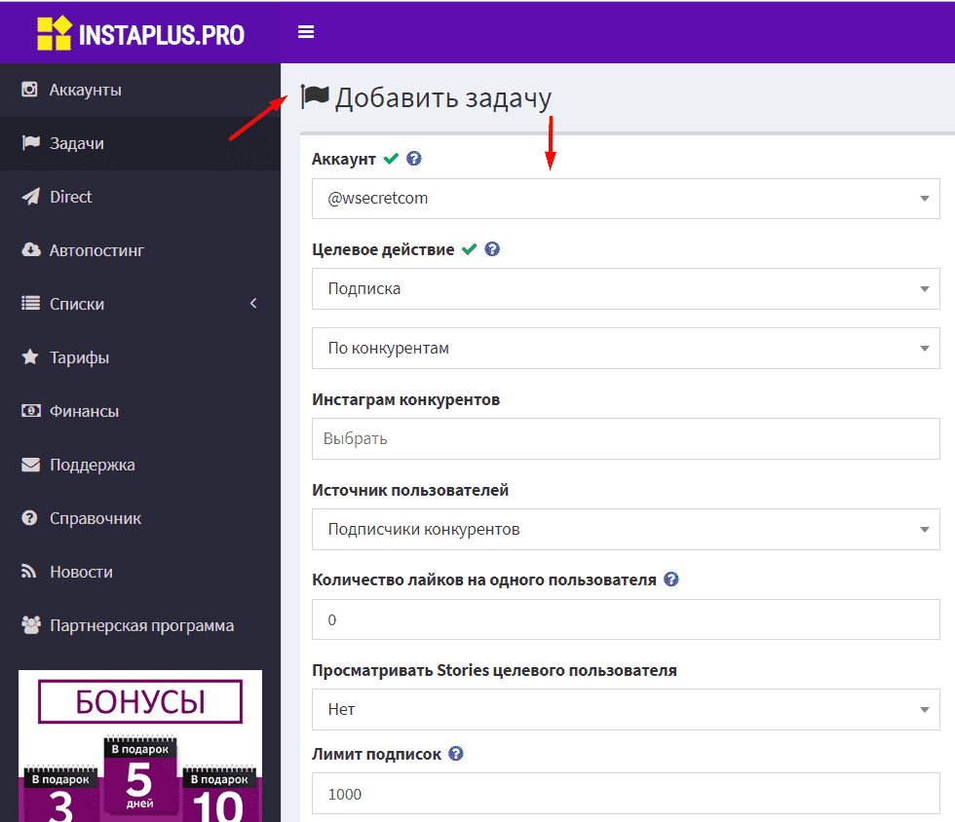Open the Поддержка page
Screen dimensions: 955x822
click(x=140, y=465)
